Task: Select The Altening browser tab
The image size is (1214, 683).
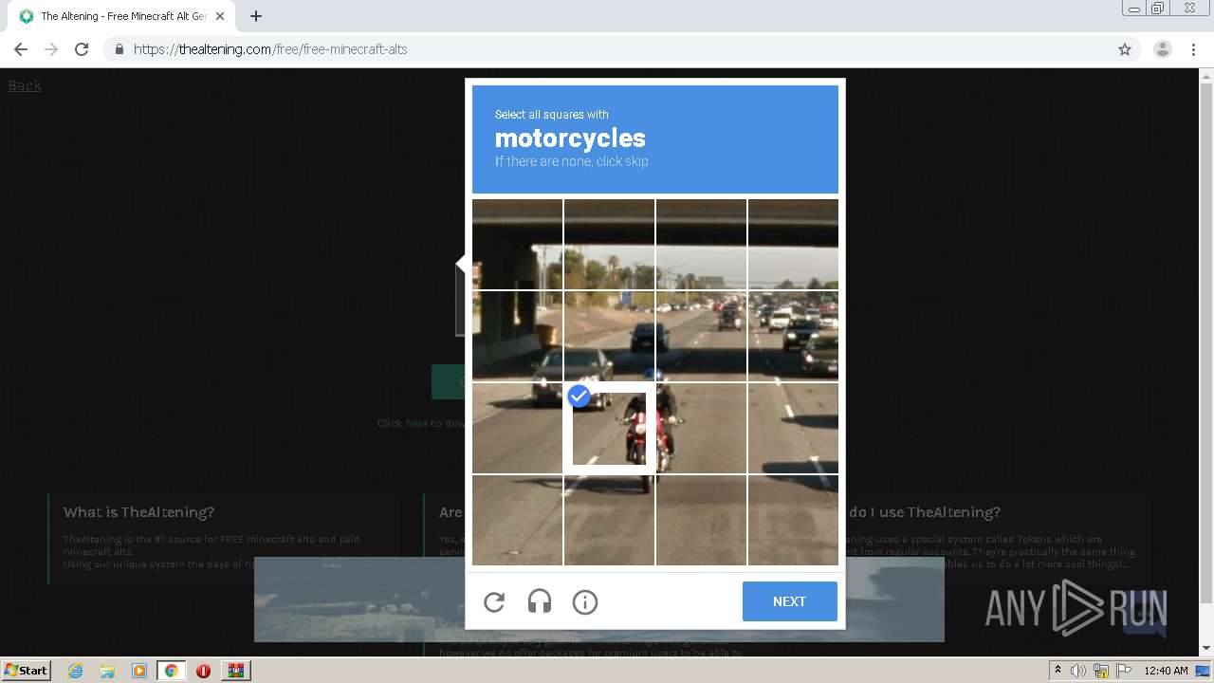Action: click(121, 16)
